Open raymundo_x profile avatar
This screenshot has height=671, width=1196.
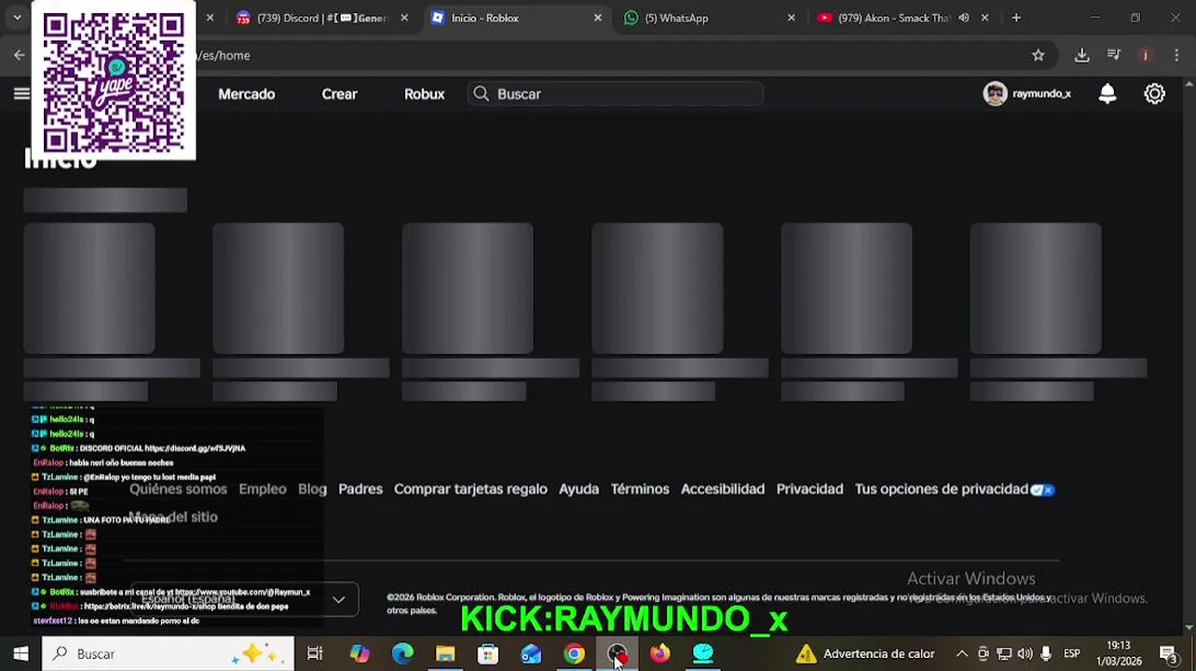pyautogui.click(x=996, y=93)
